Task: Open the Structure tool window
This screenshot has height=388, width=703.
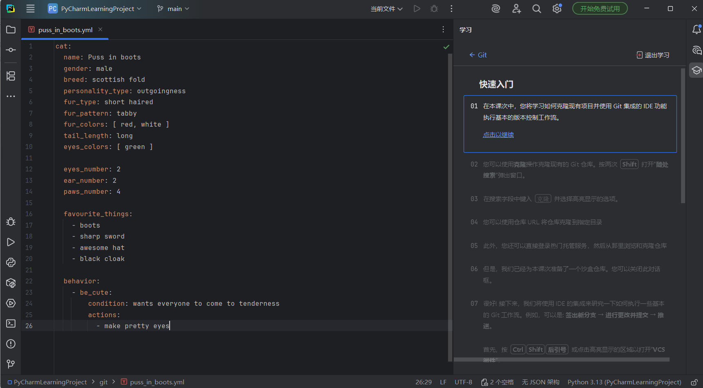Action: pyautogui.click(x=11, y=76)
